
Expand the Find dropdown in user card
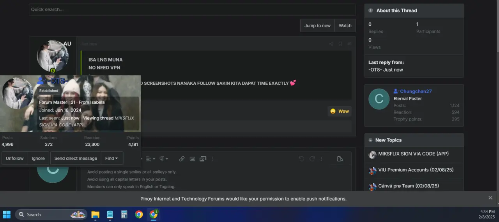coord(112,158)
